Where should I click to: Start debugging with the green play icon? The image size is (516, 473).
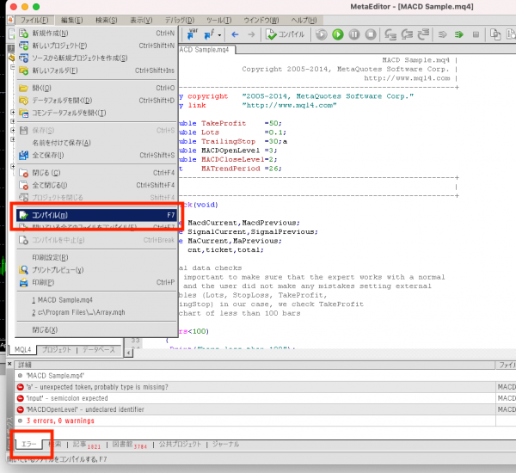338,34
